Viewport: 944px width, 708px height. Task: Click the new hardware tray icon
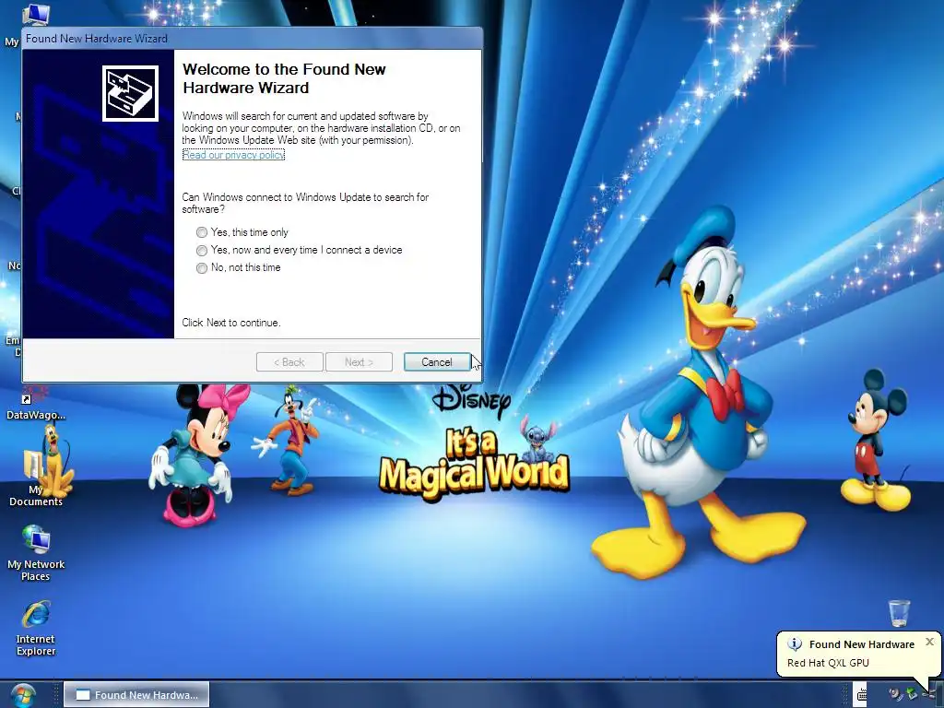click(927, 695)
